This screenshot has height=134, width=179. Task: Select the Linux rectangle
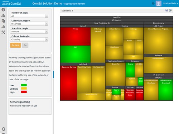click(139, 47)
